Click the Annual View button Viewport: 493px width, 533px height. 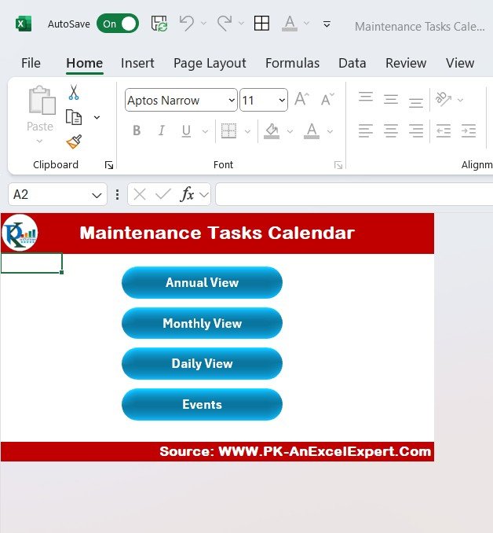coord(202,282)
